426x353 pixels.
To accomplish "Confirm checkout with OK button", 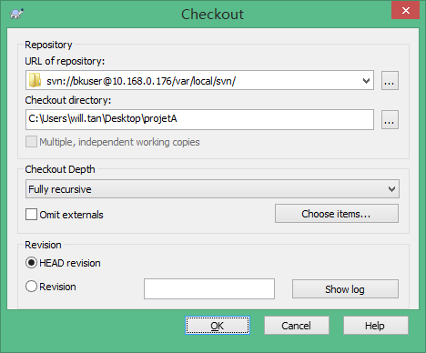I will pyautogui.click(x=218, y=326).
